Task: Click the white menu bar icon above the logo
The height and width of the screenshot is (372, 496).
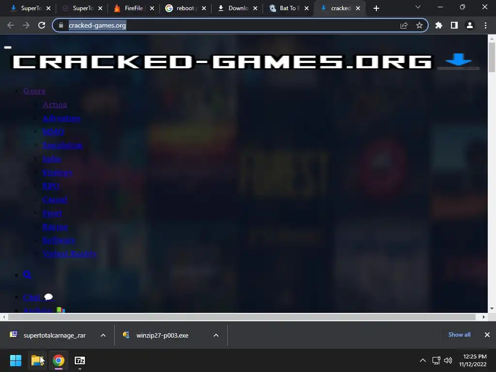Action: tap(8, 47)
